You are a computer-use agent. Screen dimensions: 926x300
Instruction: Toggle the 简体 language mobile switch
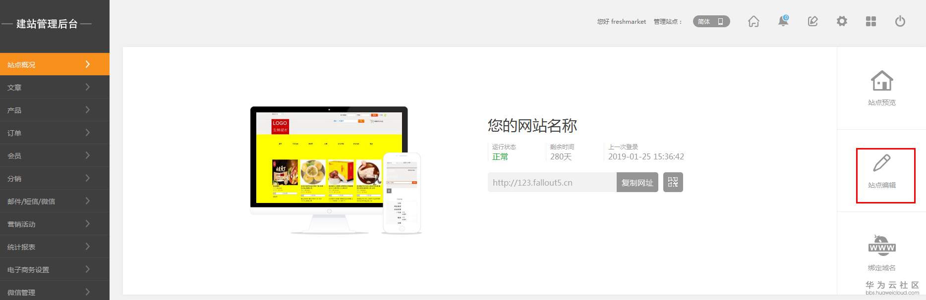[x=711, y=21]
